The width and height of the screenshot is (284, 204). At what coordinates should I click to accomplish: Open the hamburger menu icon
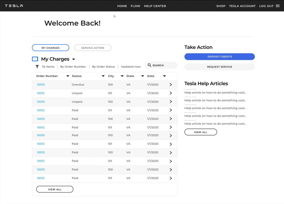[x=278, y=6]
